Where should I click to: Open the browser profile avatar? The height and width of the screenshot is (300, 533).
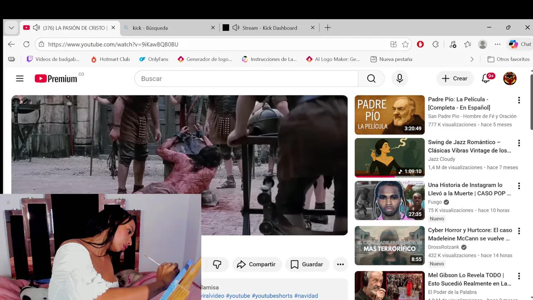pos(483,44)
